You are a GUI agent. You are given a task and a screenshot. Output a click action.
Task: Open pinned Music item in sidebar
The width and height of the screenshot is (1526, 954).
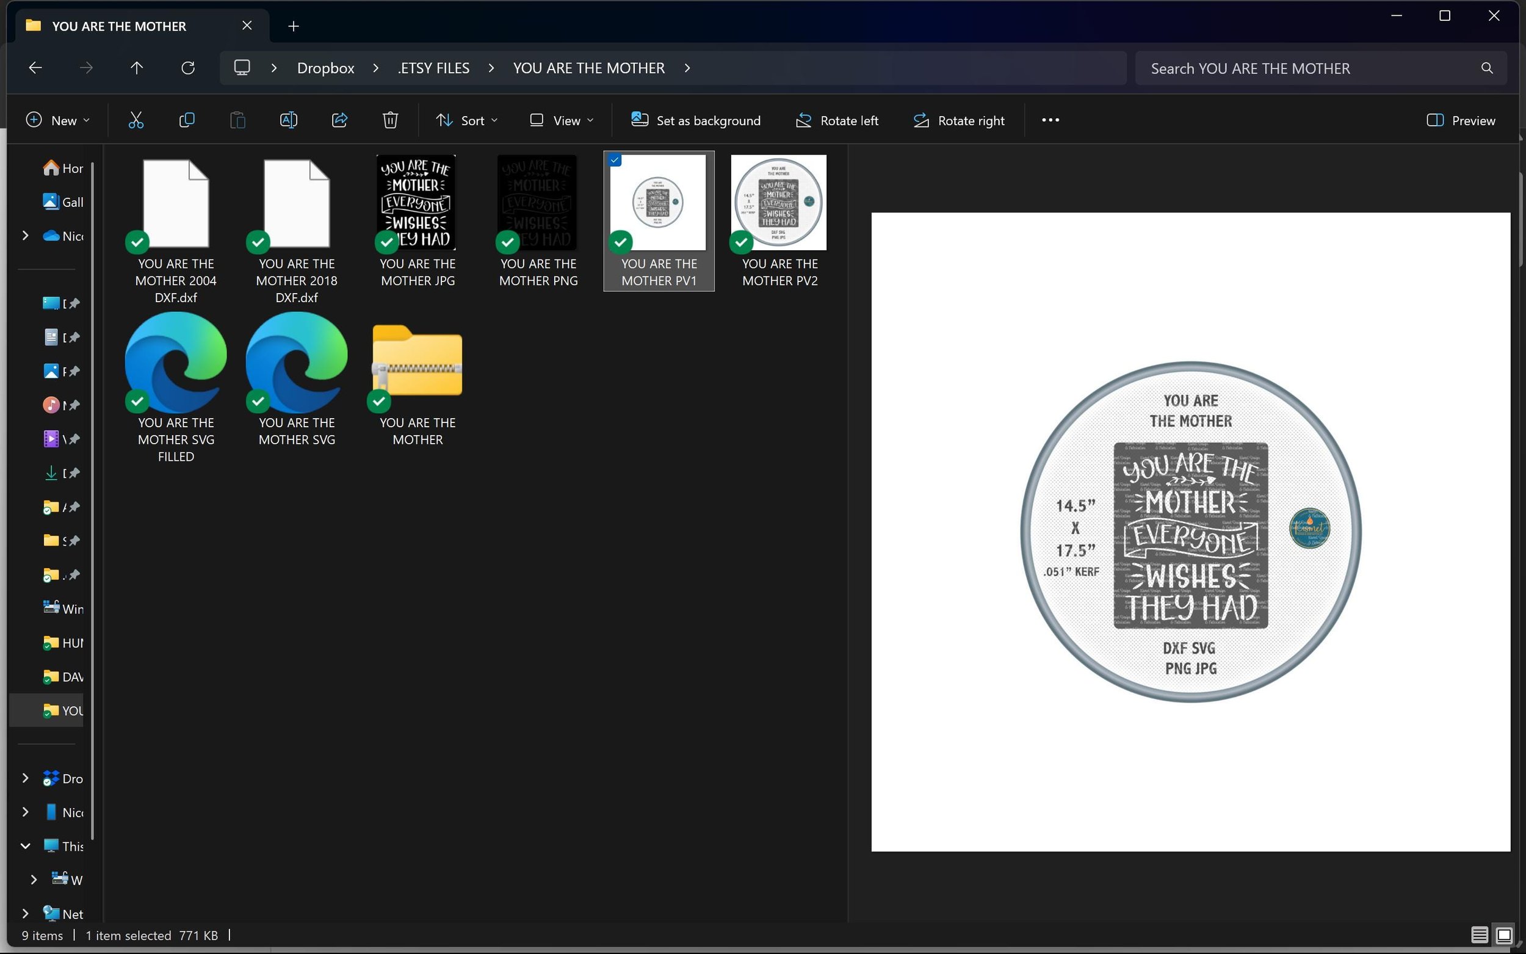click(61, 405)
